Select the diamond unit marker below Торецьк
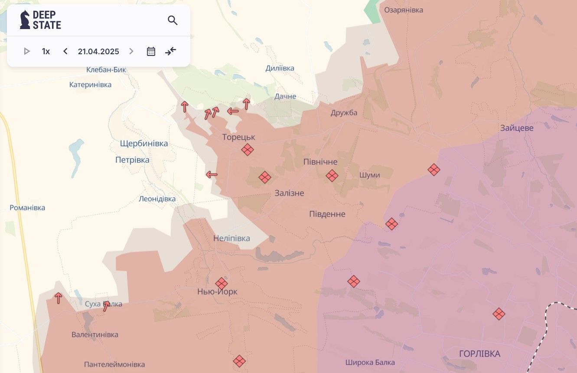This screenshot has height=373, width=577. 248,150
